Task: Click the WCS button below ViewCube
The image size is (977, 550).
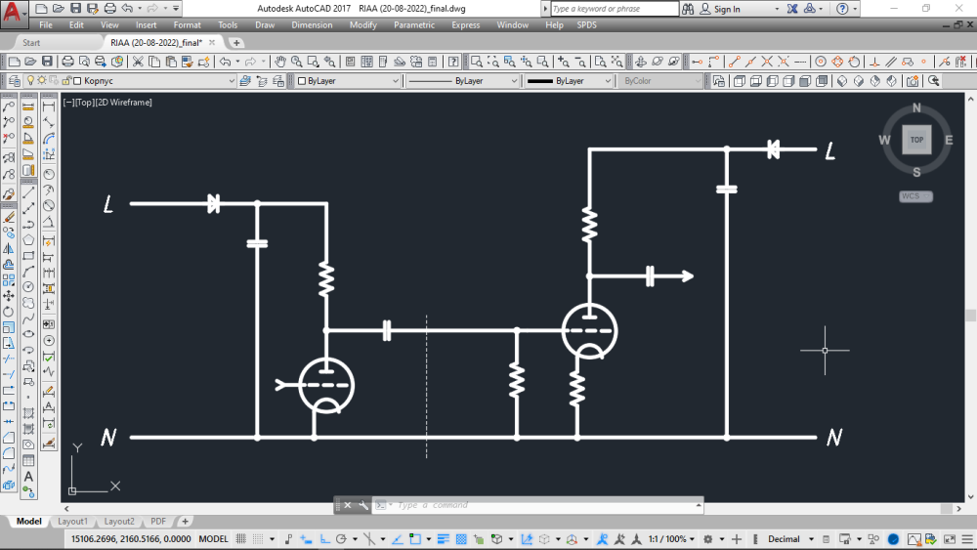Action: pyautogui.click(x=915, y=196)
